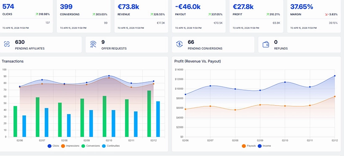The image size is (344, 156).
Task: Click green up arrow beside 318.98%
Action: pyautogui.click(x=36, y=14)
